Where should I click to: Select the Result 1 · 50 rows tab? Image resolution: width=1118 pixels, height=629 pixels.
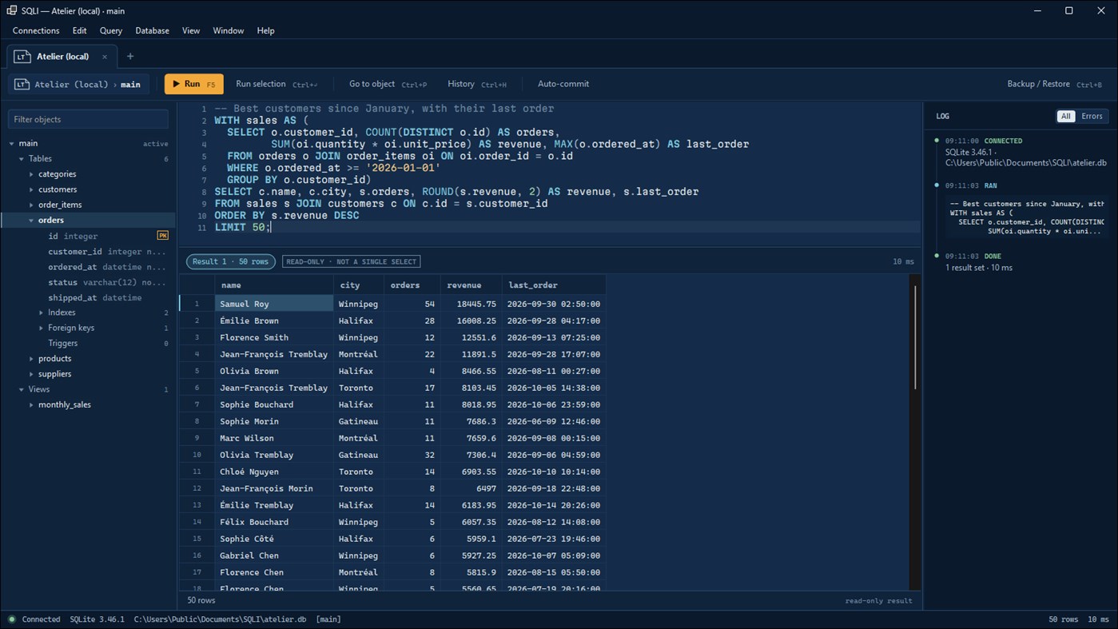point(231,261)
